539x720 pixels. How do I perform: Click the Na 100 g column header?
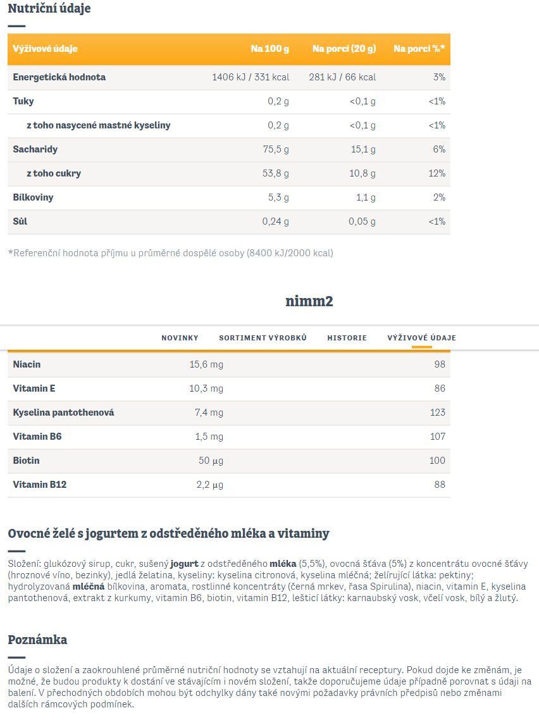coord(270,49)
